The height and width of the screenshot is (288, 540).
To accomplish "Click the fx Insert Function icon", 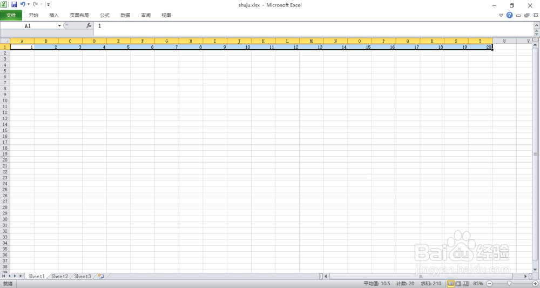I will tap(89, 25).
